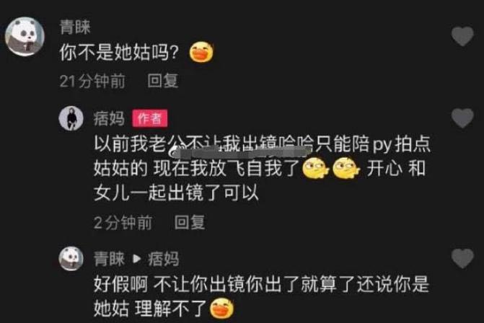Screen dimensions: 484x323
Task: Open small panda avatar beside bottom reply
Action: (x=71, y=259)
